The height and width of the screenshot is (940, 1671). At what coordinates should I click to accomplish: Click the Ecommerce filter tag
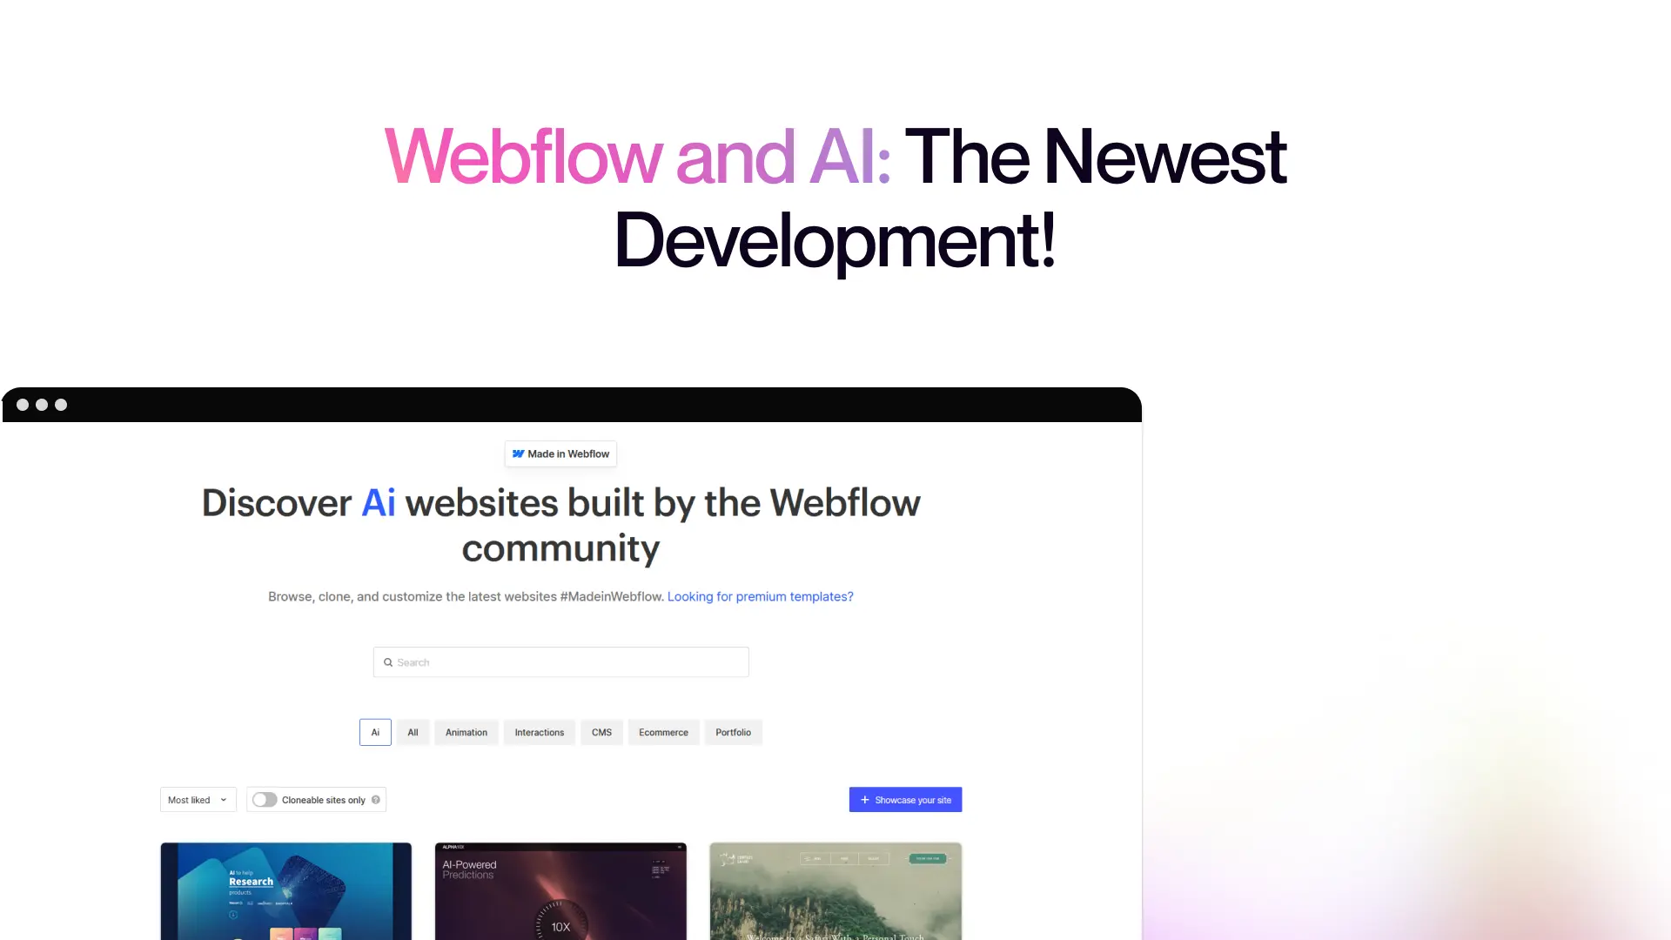pyautogui.click(x=663, y=731)
